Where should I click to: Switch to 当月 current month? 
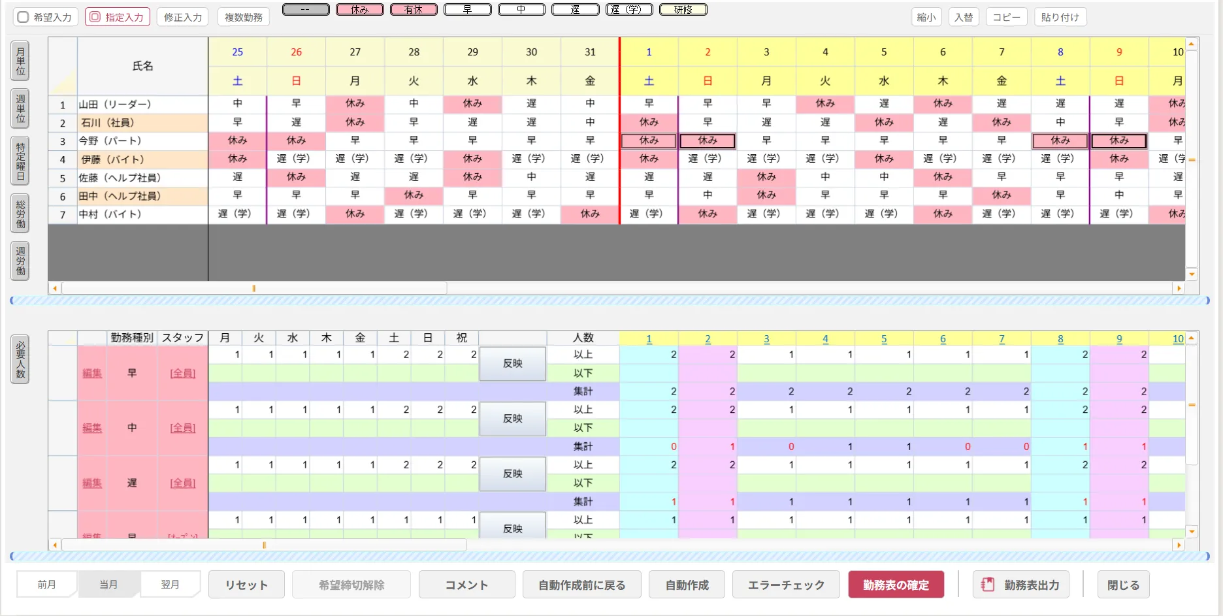tap(108, 585)
